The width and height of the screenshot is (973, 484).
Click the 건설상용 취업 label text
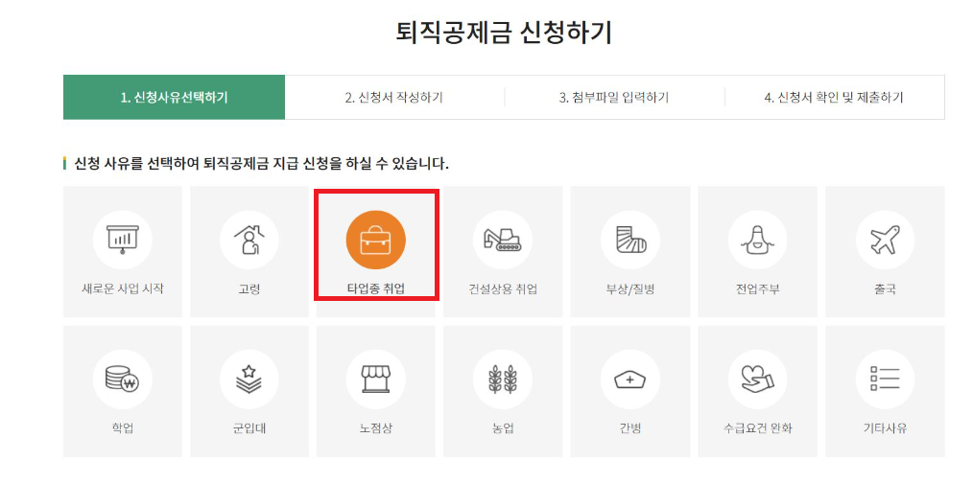(503, 288)
